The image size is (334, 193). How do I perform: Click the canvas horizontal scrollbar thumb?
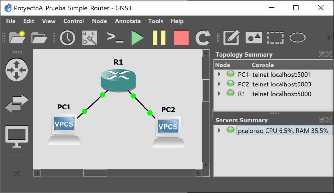point(95,173)
